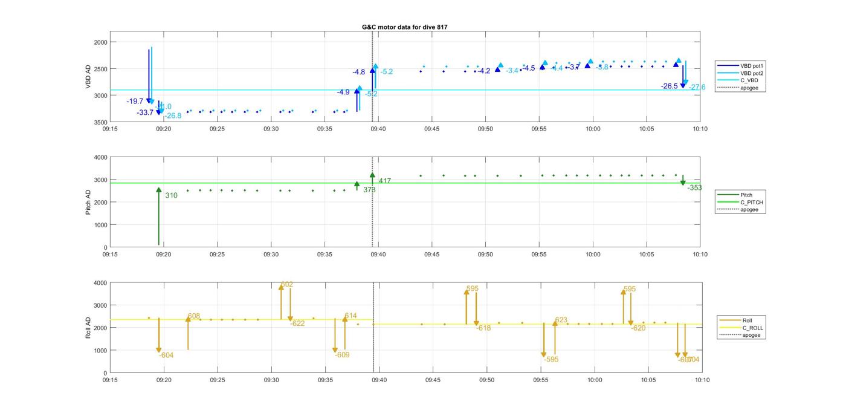This screenshot has width=846, height=419.
Task: Click the '-609' roll data label
Action: [x=342, y=355]
